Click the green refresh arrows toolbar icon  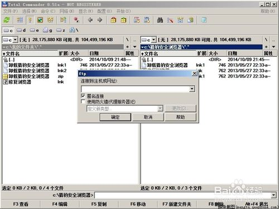click(x=7, y=20)
